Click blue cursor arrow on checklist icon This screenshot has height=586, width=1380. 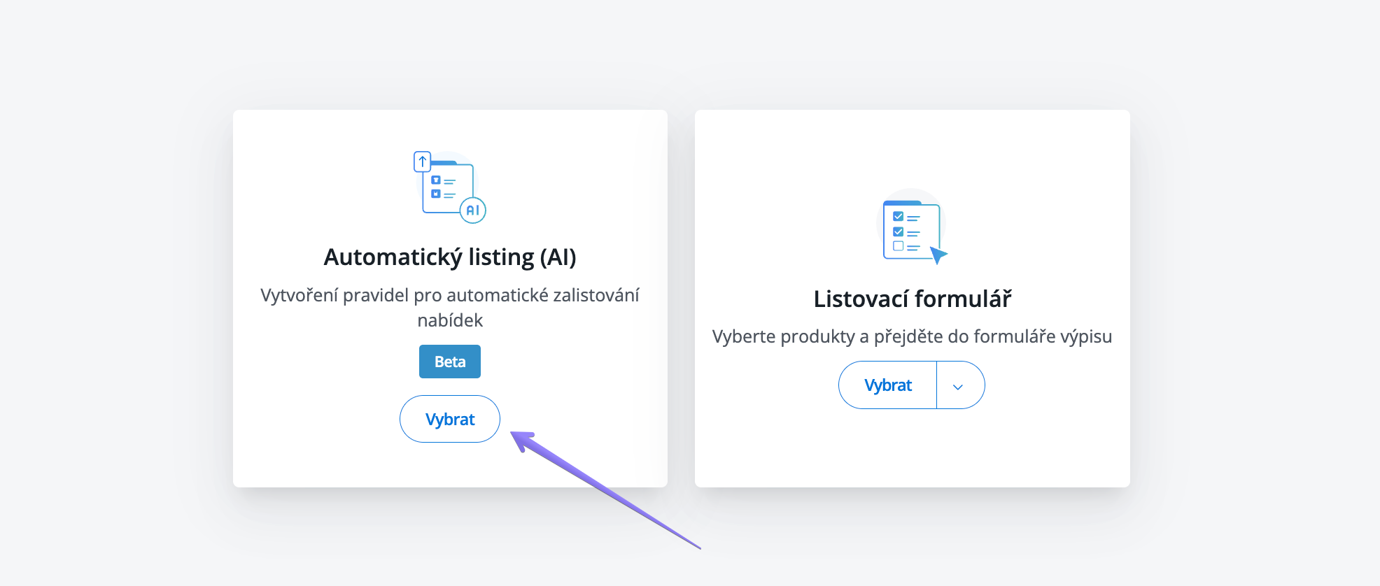tap(938, 255)
